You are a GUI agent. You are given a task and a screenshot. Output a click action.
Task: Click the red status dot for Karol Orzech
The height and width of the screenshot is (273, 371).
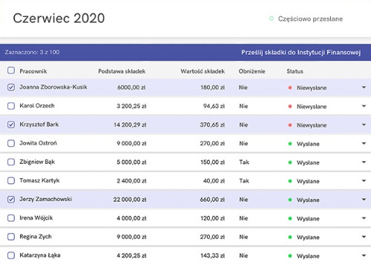[x=290, y=106]
